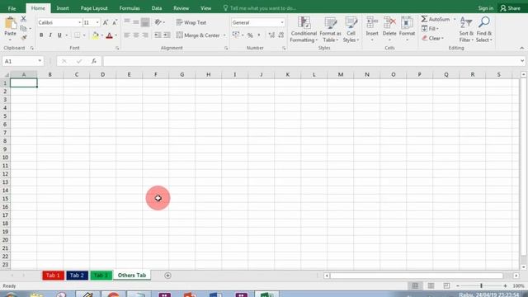Click the Top Align icon
Image resolution: width=528 pixels, height=297 pixels.
(x=127, y=22)
